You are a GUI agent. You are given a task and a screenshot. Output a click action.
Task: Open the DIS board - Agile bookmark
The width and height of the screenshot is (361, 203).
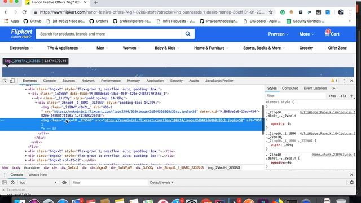click(x=262, y=21)
